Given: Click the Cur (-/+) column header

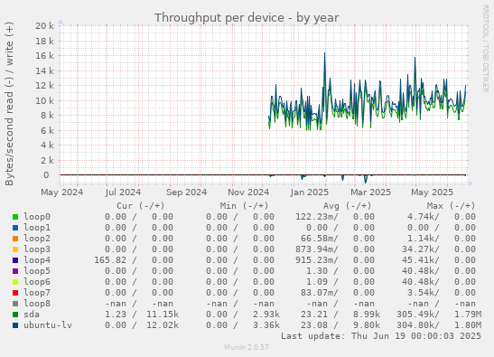Looking at the screenshot, I should [141, 206].
